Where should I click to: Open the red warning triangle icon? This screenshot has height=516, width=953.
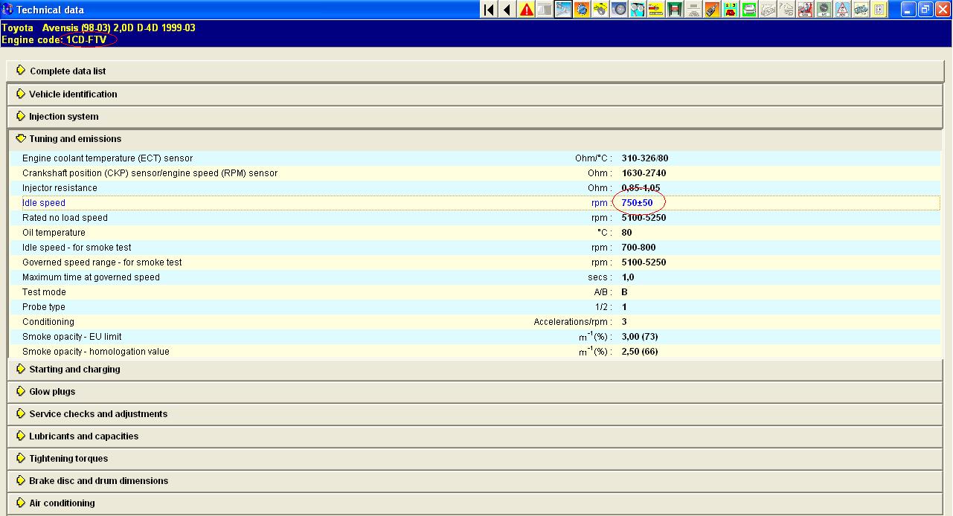[526, 10]
